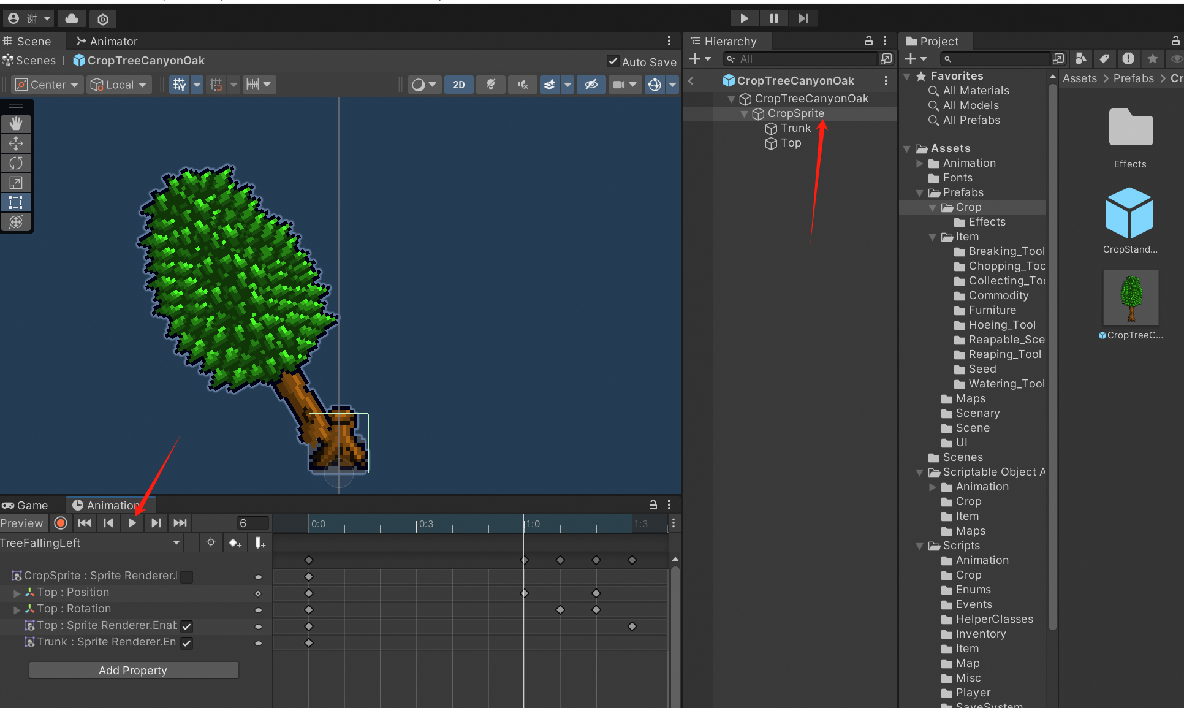Uncheck Top Sprite Renderer Enabled checkbox
The width and height of the screenshot is (1184, 708).
187,626
